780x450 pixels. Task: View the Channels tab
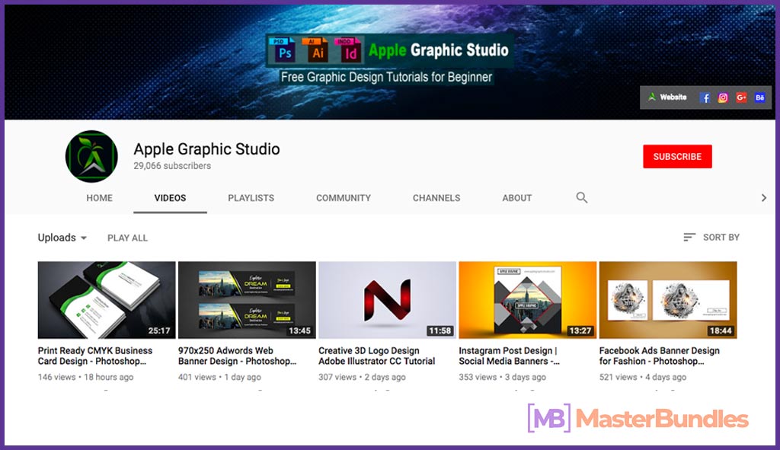pos(436,198)
